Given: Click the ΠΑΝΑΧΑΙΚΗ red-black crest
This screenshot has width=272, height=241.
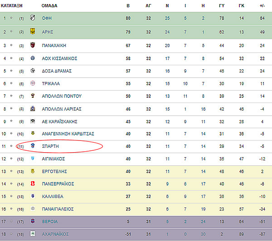Looking at the screenshot, I should [33, 45].
